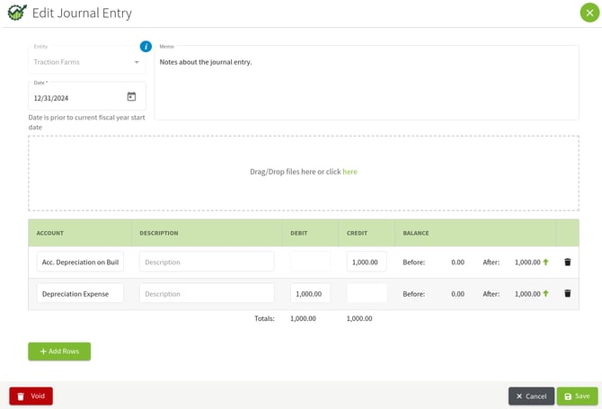Select the Credit field in first row
The height and width of the screenshot is (409, 602).
point(367,262)
